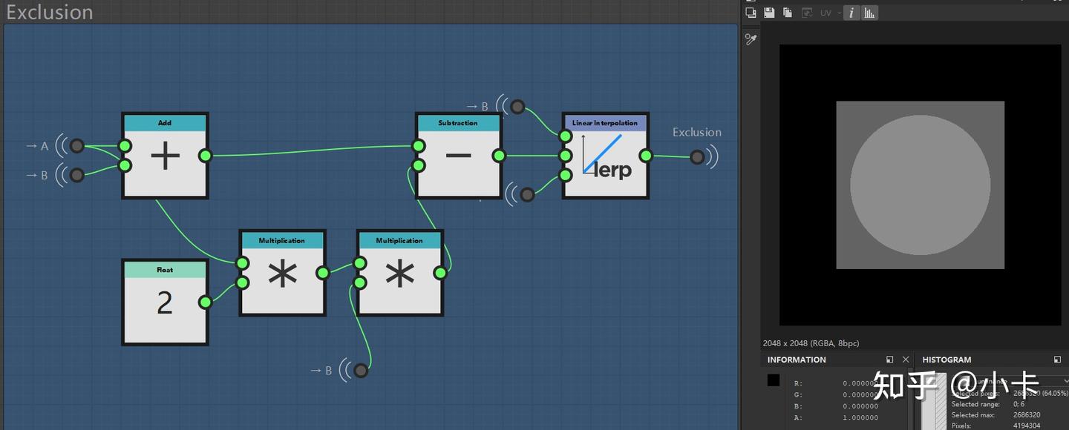Viewport: 1069px width, 430px height.
Task: Click the Exclusion graph title label
Action: (x=50, y=12)
